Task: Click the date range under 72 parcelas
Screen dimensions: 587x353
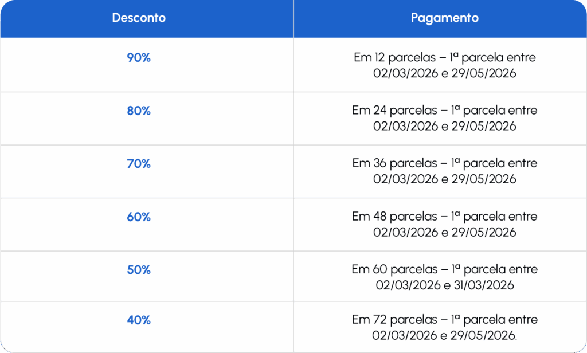Action: 444,335
